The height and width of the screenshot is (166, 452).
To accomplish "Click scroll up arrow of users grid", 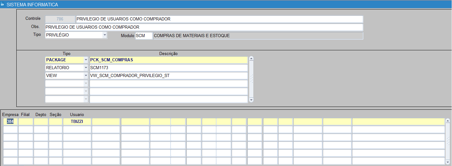I will tap(448, 121).
